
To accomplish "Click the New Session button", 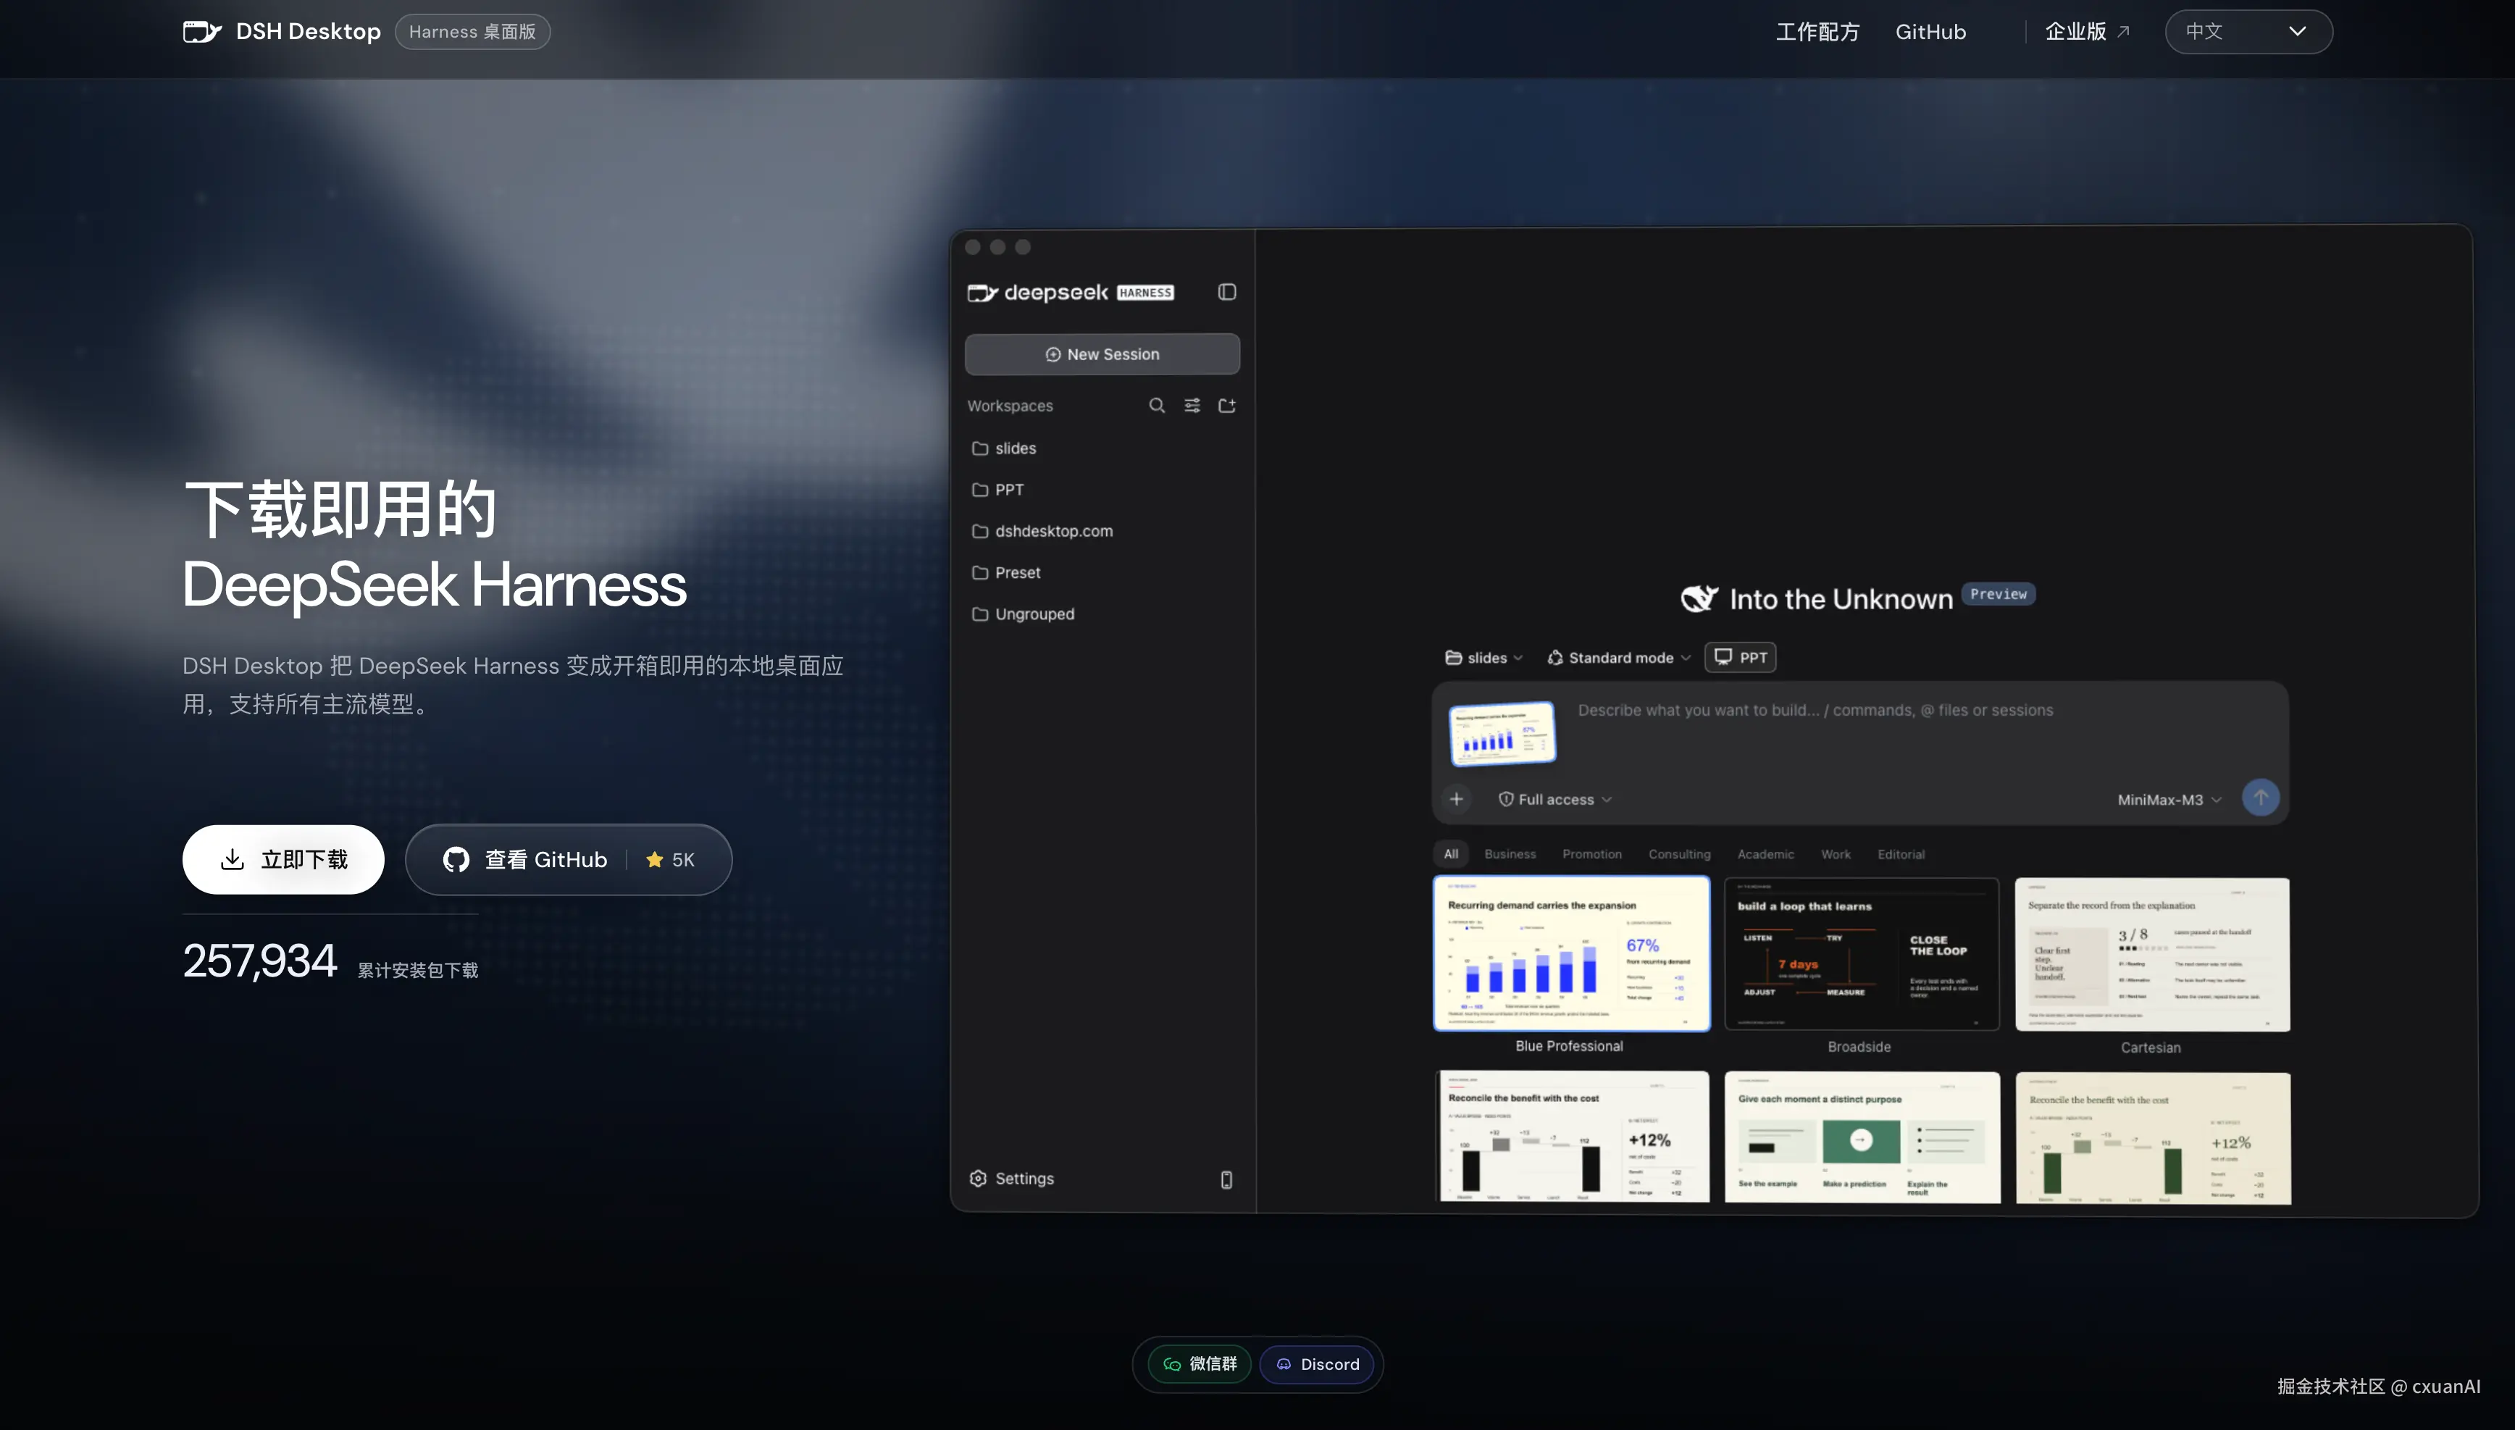I will pos(1102,354).
